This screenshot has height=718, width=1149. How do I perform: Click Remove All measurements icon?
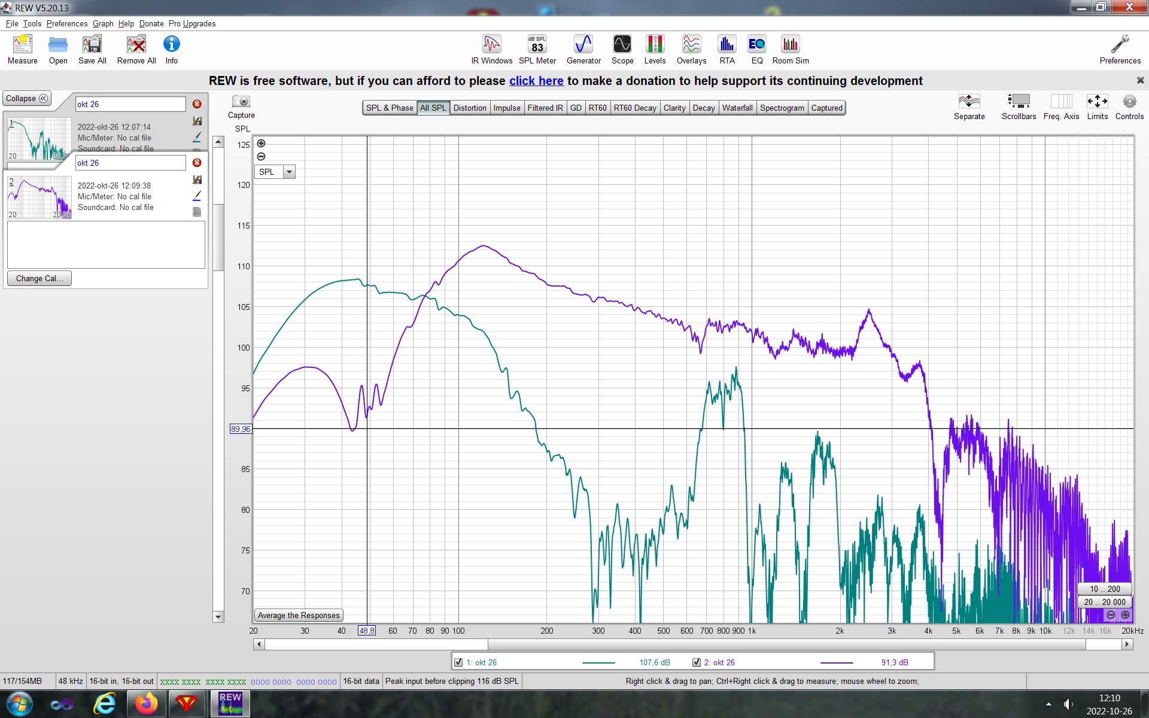pyautogui.click(x=136, y=49)
